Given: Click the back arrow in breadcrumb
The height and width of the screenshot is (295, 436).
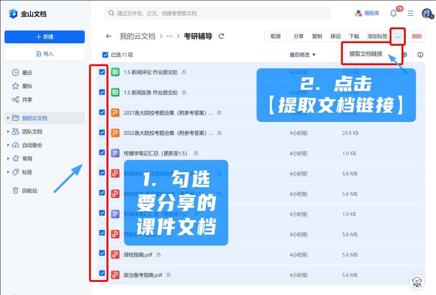Looking at the screenshot, I should tap(108, 36).
